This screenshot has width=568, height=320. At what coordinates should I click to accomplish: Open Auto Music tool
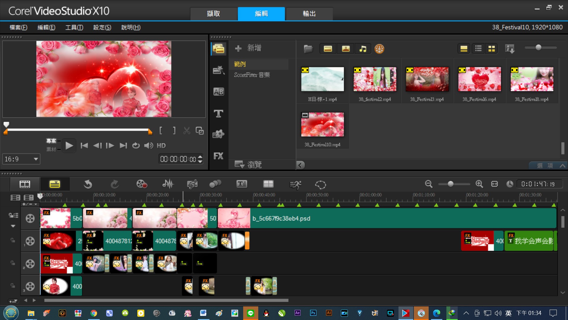[x=192, y=184]
